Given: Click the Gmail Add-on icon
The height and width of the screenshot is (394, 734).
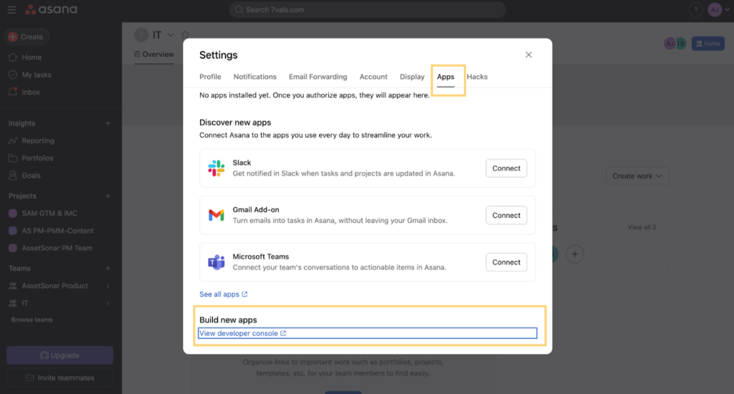Looking at the screenshot, I should pyautogui.click(x=216, y=215).
